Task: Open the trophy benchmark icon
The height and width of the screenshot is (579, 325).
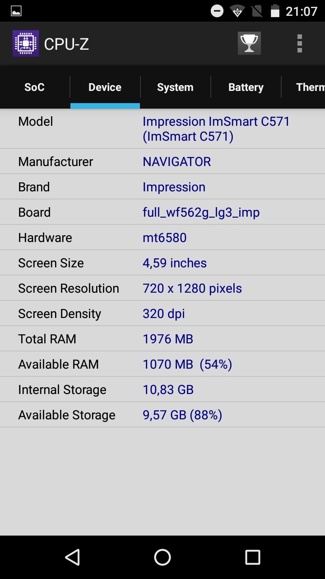Action: (249, 43)
